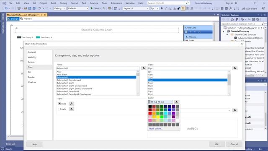Select AdventureWorksDW.rds in Solution Explorer

pos(250,38)
